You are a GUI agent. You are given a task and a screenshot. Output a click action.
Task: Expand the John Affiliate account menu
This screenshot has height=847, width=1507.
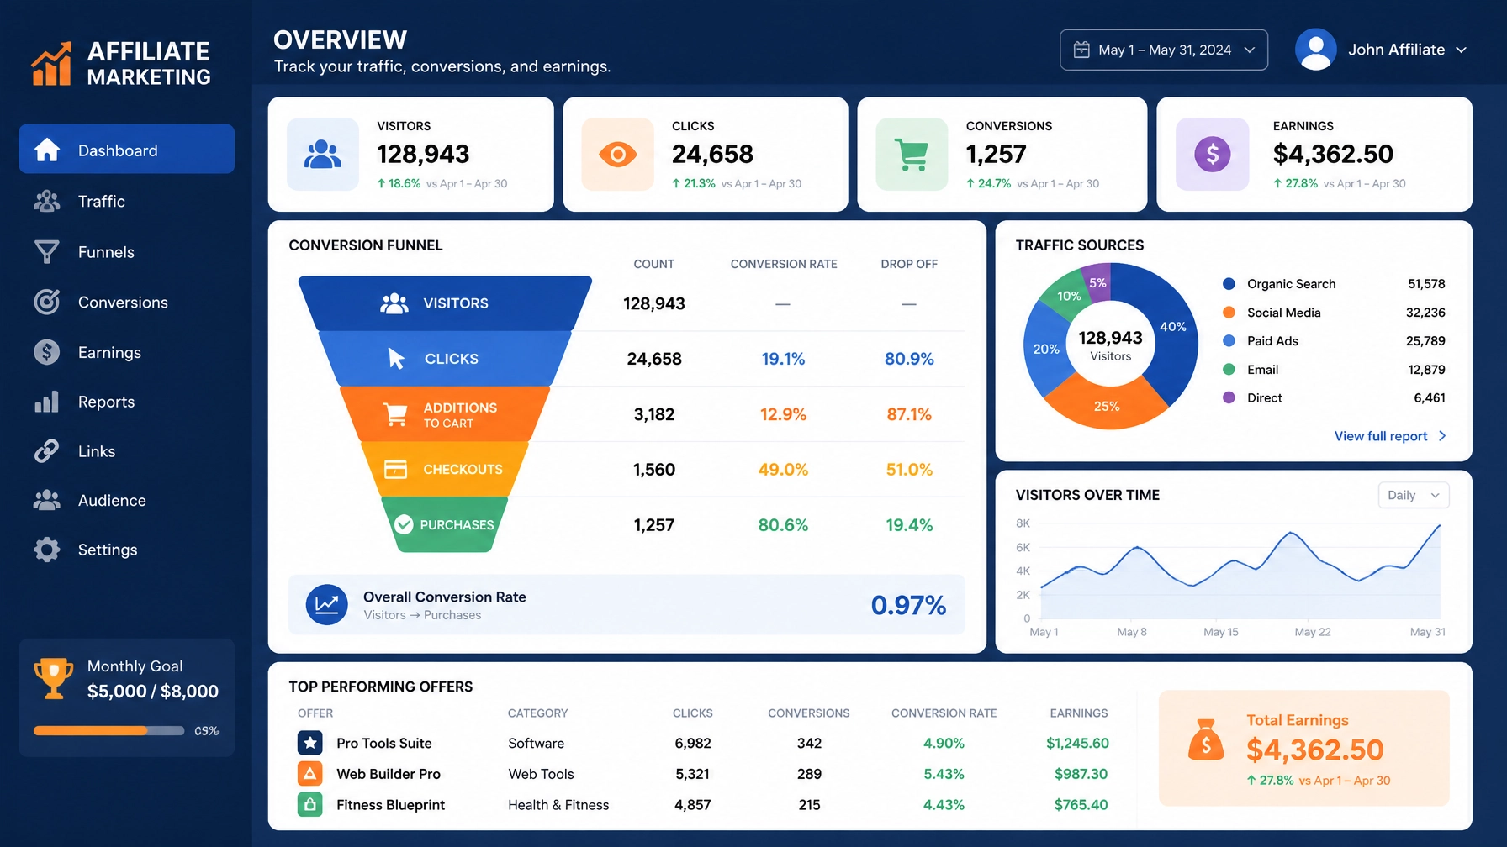pyautogui.click(x=1462, y=50)
